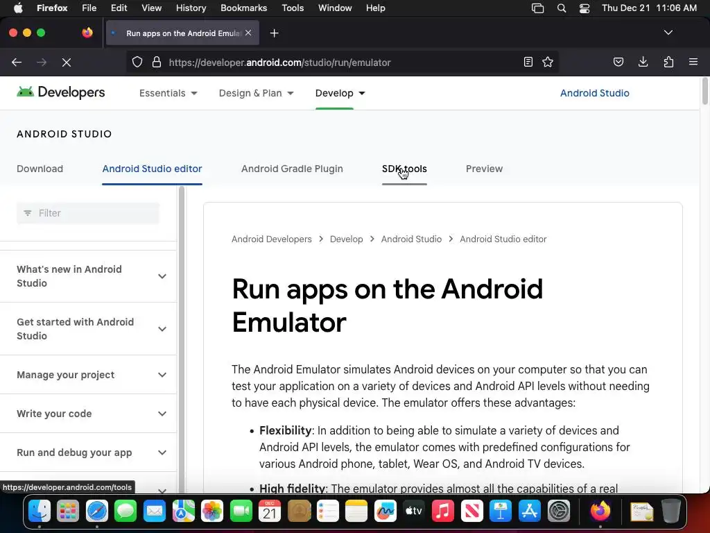
Task: Bookmark this page with the star icon
Action: [548, 62]
